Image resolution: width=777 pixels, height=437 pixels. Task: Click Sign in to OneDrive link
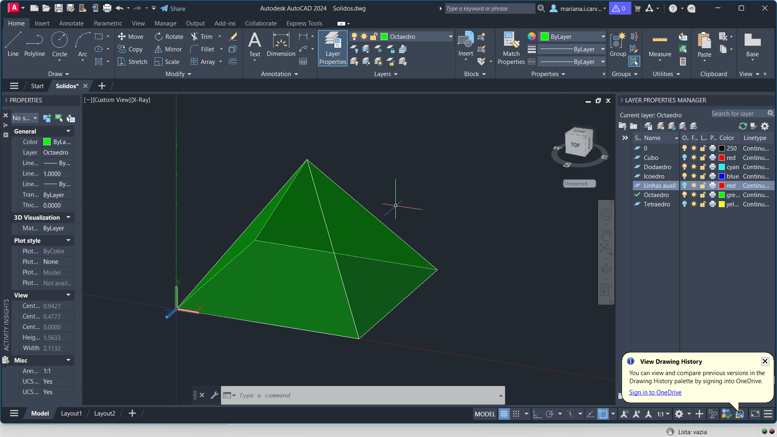655,392
